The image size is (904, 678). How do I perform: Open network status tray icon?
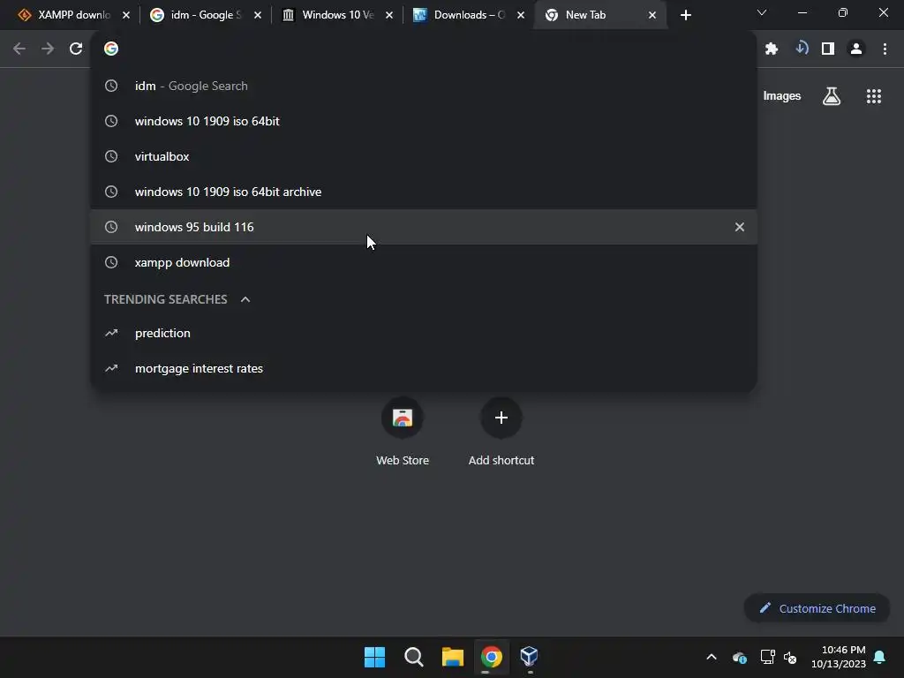click(767, 657)
